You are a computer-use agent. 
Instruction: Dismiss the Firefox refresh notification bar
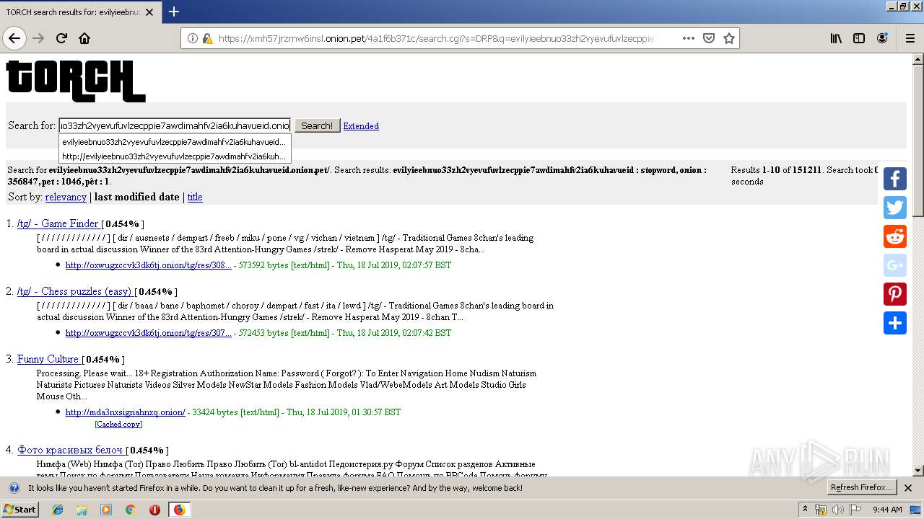(908, 488)
